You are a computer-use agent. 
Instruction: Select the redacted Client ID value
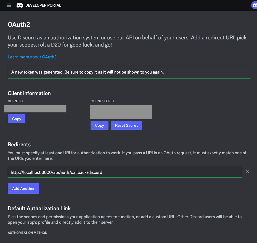click(35, 109)
